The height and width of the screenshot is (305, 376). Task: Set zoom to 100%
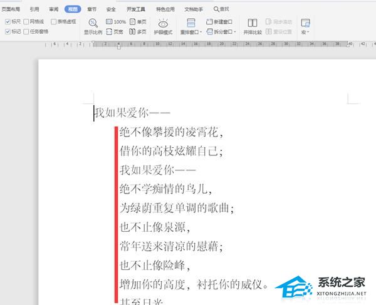(116, 22)
